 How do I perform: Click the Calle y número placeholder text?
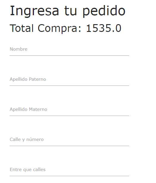tap(27, 139)
